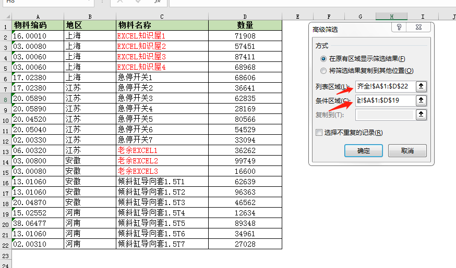456x268 pixels.
Task: Click the collapse button for 列表区域
Action: point(421,86)
